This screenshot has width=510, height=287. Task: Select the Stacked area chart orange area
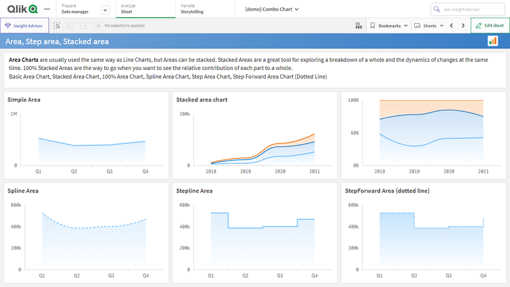311,138
